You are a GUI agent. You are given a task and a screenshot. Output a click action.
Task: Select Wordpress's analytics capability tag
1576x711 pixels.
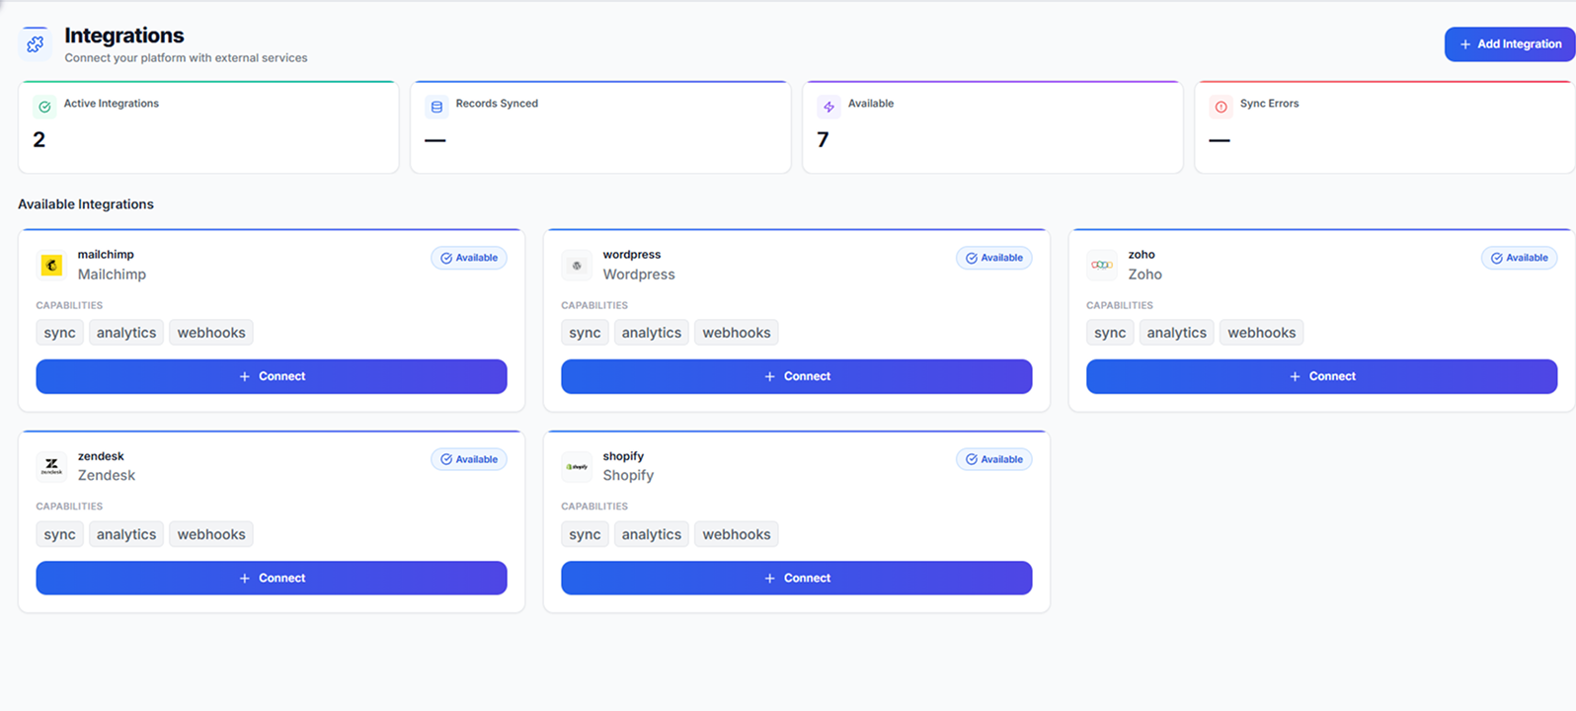tap(652, 333)
